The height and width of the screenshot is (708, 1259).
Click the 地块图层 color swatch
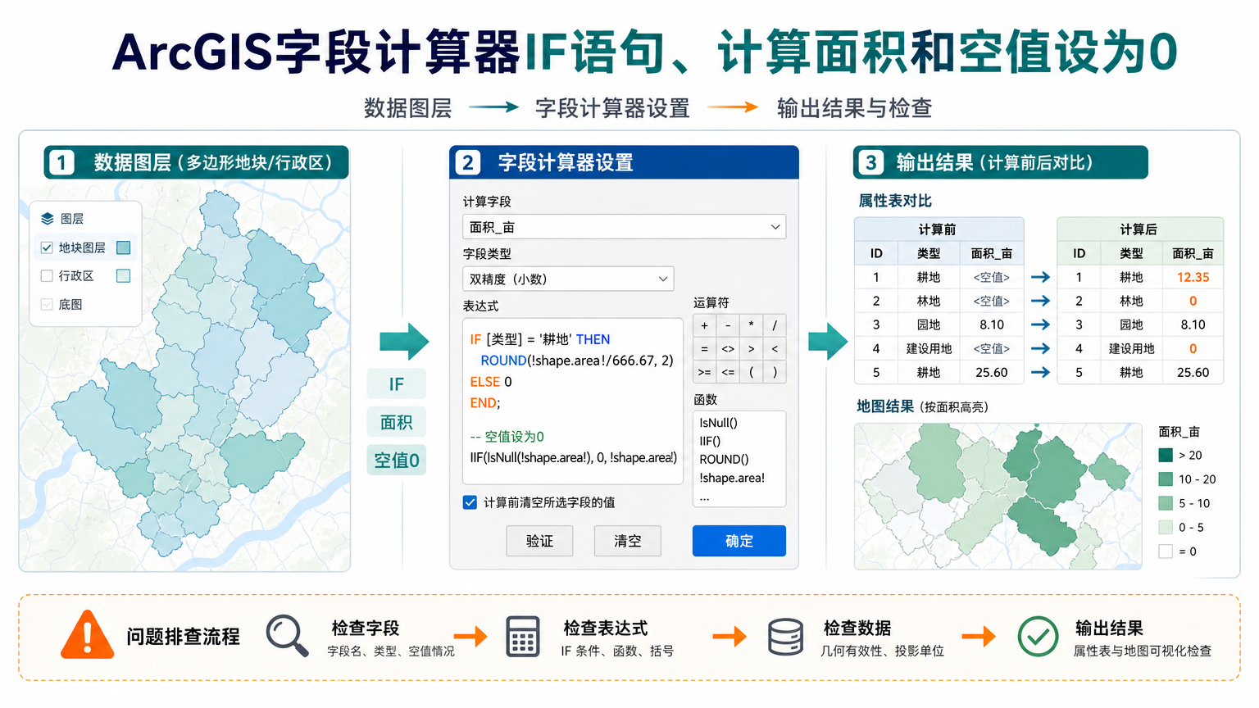coord(124,247)
